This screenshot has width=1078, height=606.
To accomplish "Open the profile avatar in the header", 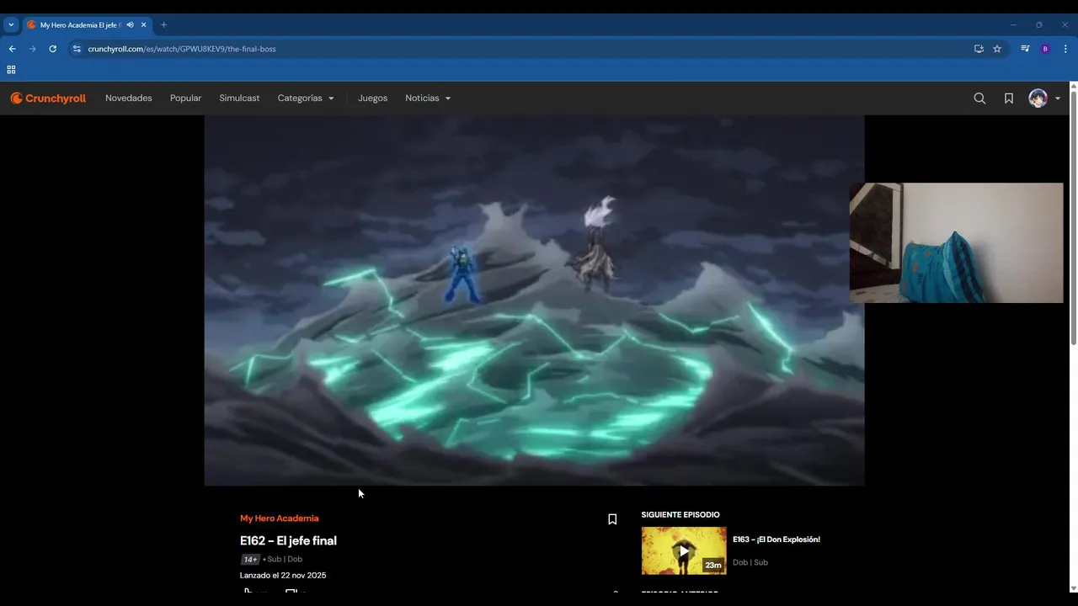I will tap(1038, 98).
